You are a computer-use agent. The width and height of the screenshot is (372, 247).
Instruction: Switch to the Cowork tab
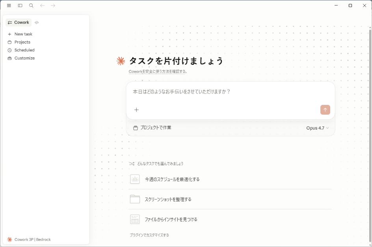tap(19, 22)
